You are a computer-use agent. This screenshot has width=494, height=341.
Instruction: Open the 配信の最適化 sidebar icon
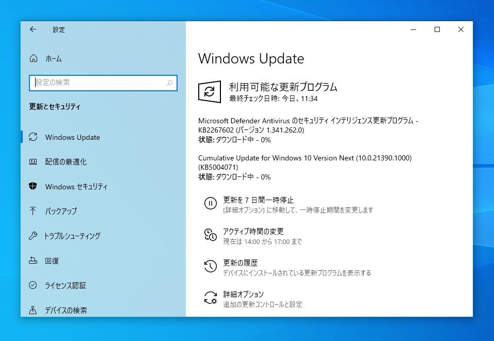pos(33,161)
